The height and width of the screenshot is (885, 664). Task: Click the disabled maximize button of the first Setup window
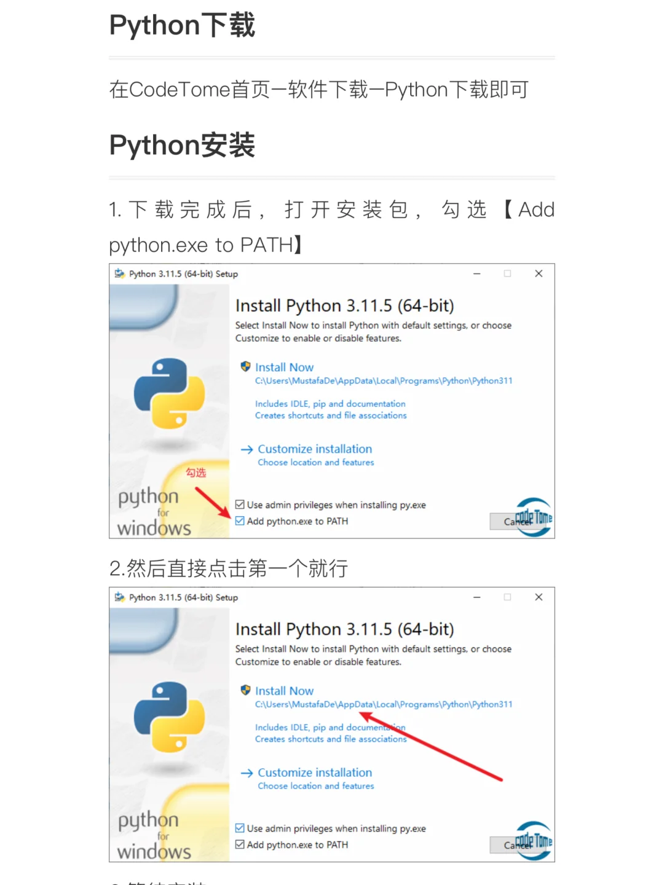tap(508, 273)
